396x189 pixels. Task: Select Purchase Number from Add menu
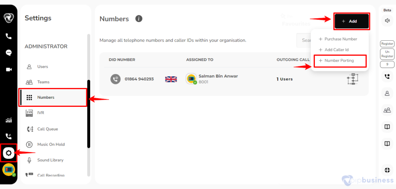(338, 39)
